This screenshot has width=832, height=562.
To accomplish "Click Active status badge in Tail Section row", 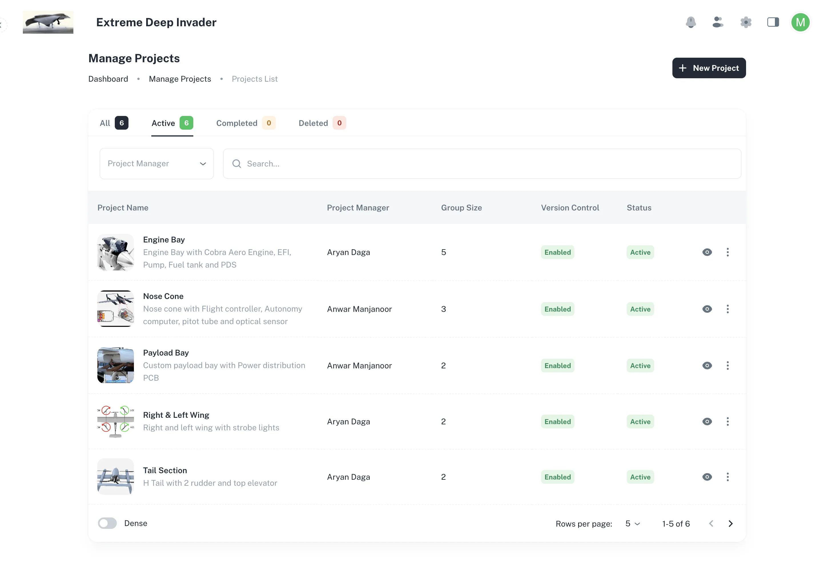I will (640, 476).
